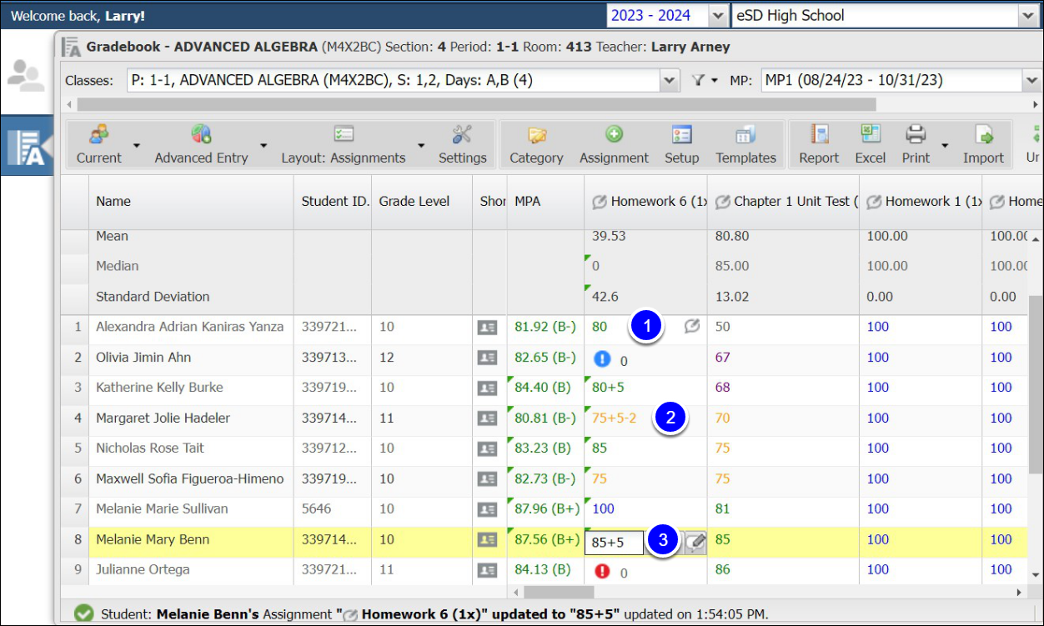Sort by the Grade Level column header
This screenshot has height=626, width=1044.
click(x=422, y=201)
